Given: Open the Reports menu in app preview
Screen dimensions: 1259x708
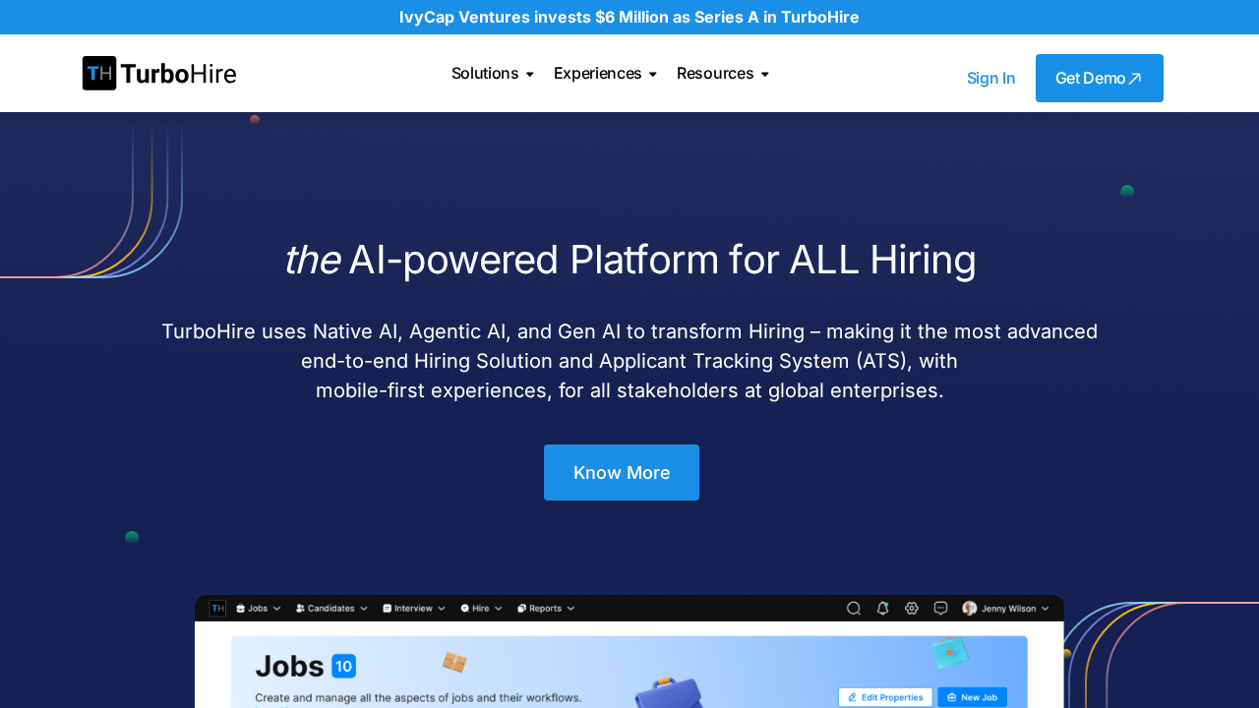Looking at the screenshot, I should tap(546, 609).
